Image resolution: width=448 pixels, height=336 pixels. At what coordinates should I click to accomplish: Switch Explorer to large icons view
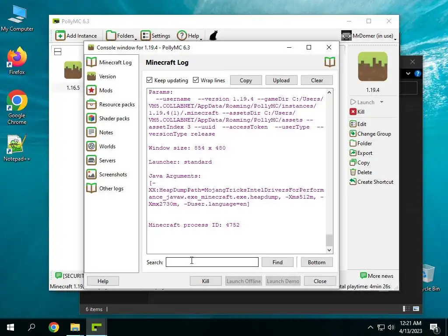(416, 308)
